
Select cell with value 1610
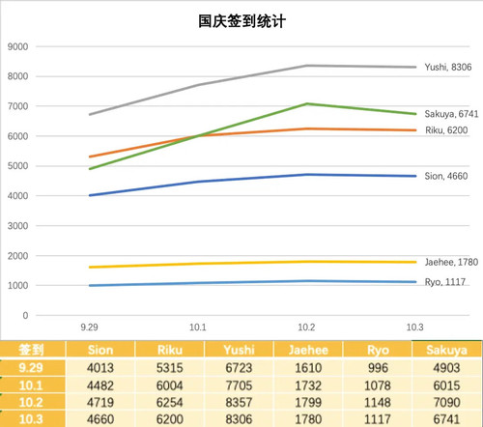pos(308,367)
